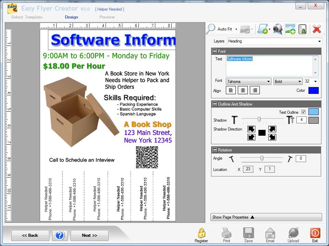Open the Tahoma font dropdown
The image size is (329, 246).
point(248,81)
